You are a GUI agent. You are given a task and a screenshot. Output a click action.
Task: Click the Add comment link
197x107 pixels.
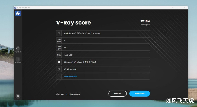coord(70,76)
